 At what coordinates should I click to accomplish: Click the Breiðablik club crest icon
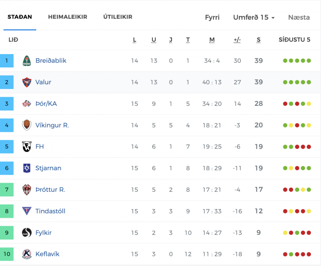pos(27,61)
